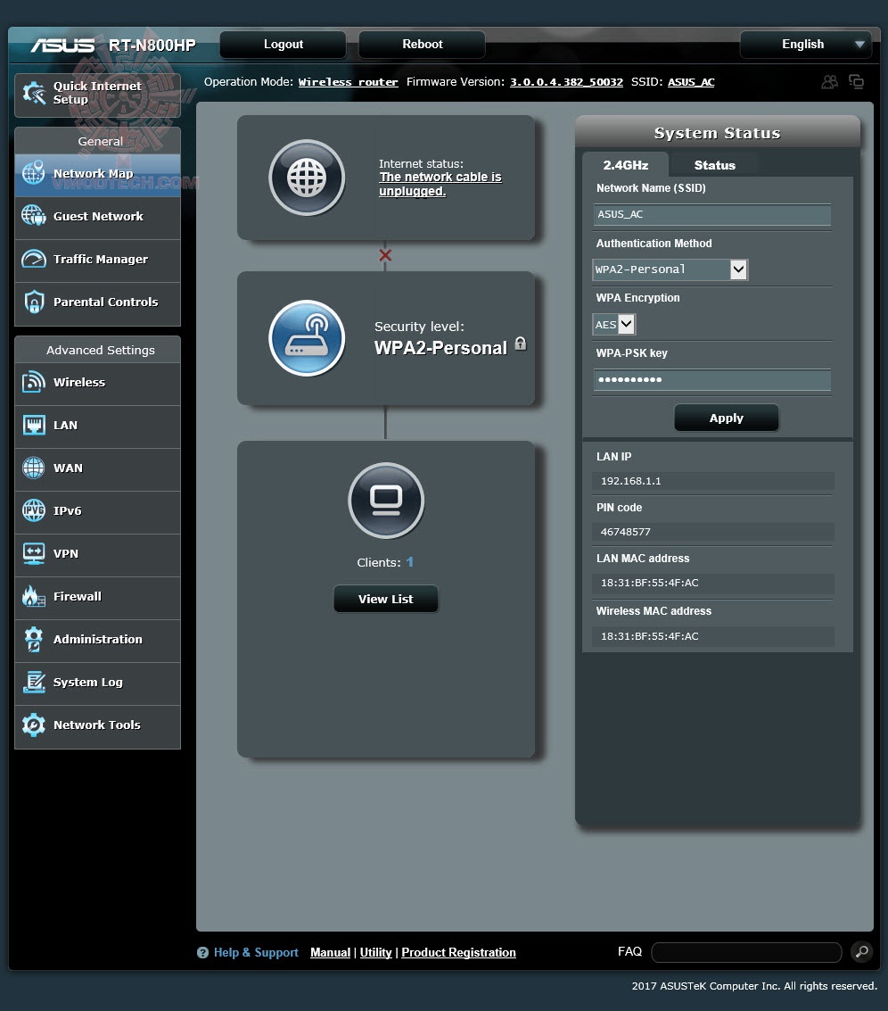Click the Traffic Manager gauge icon
Screen dimensions: 888x1011
coord(34,259)
